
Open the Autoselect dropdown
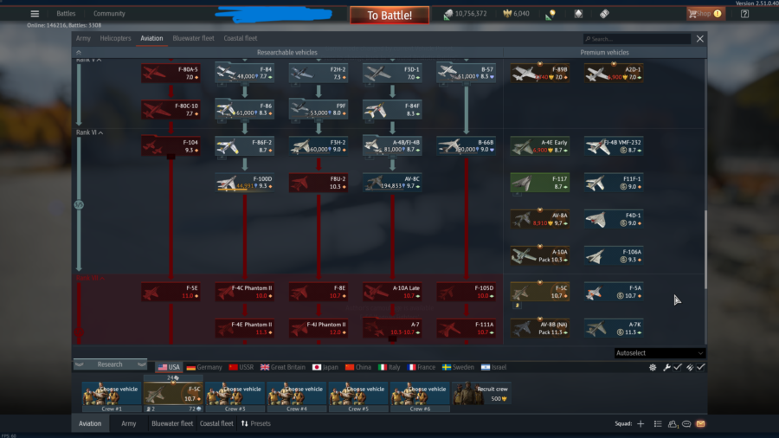660,353
